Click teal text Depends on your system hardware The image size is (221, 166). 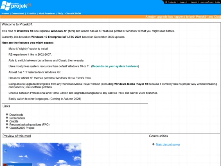pos(115,66)
